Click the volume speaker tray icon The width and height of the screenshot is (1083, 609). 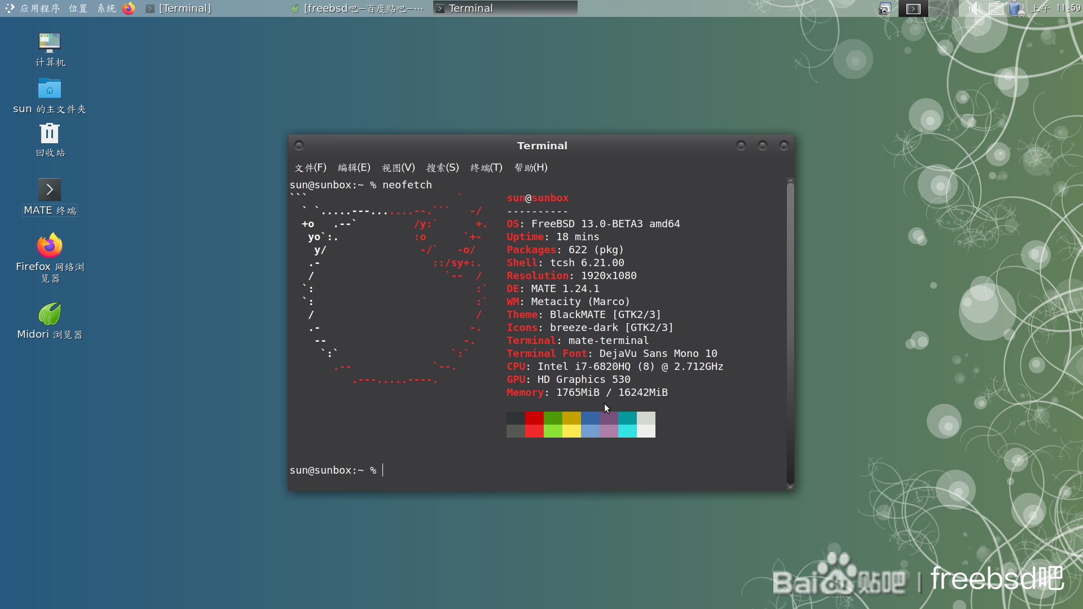pyautogui.click(x=975, y=8)
